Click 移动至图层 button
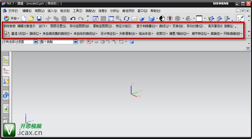This screenshot has width=252, height=139. (x=80, y=26)
